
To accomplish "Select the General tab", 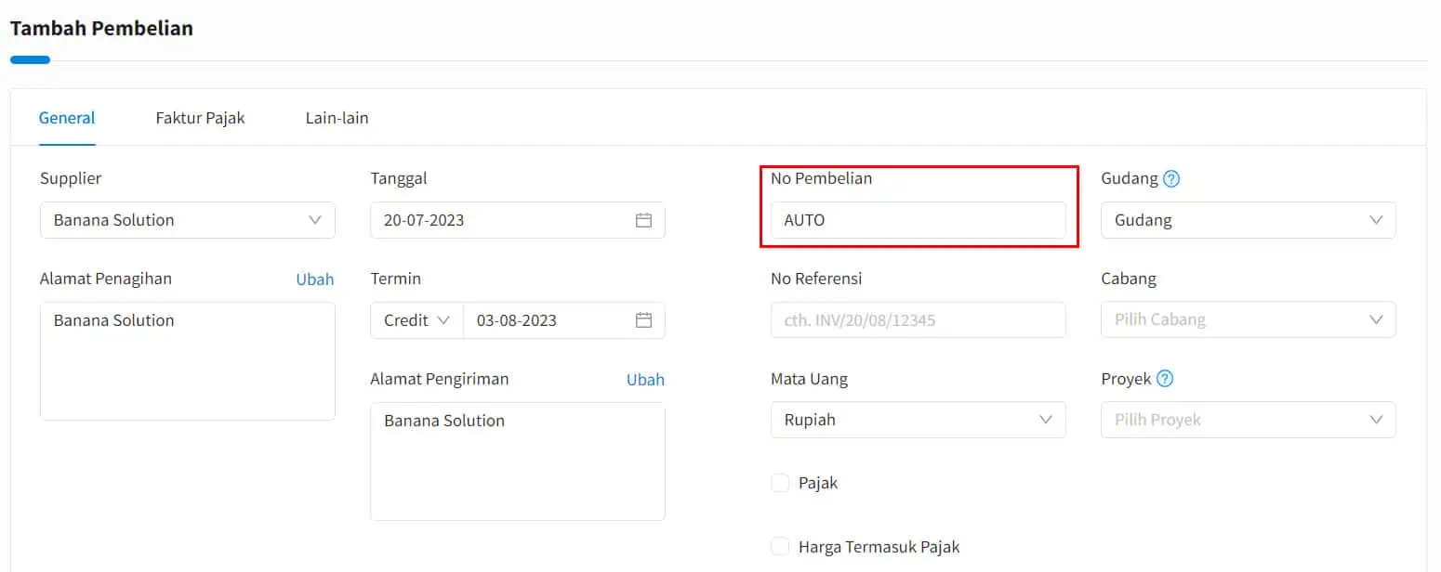I will 67,118.
